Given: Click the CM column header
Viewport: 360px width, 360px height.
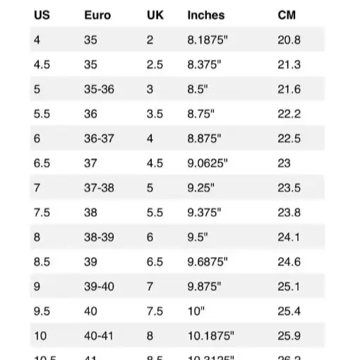Looking at the screenshot, I should coord(287,16).
